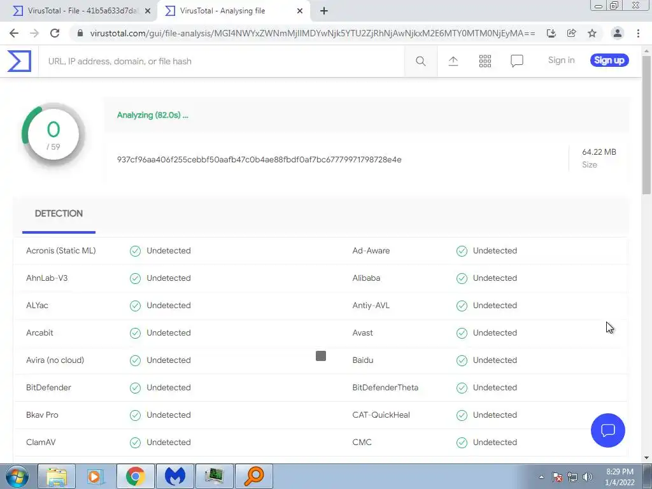Open the media player taskbar icon
The width and height of the screenshot is (652, 489).
(96, 476)
